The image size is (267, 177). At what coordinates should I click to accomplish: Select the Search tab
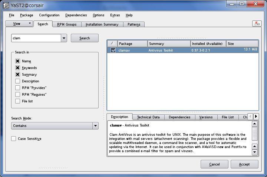click(43, 24)
